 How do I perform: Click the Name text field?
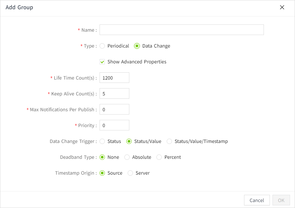pos(182,30)
